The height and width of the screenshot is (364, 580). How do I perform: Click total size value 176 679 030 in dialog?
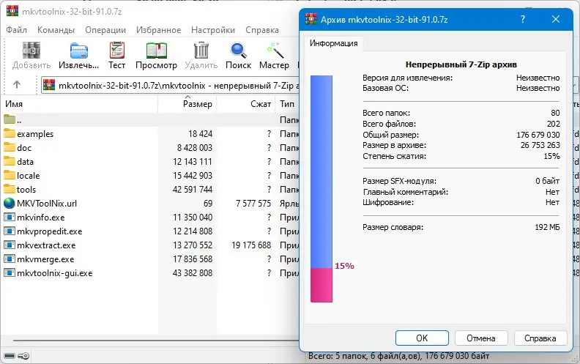coord(538,135)
